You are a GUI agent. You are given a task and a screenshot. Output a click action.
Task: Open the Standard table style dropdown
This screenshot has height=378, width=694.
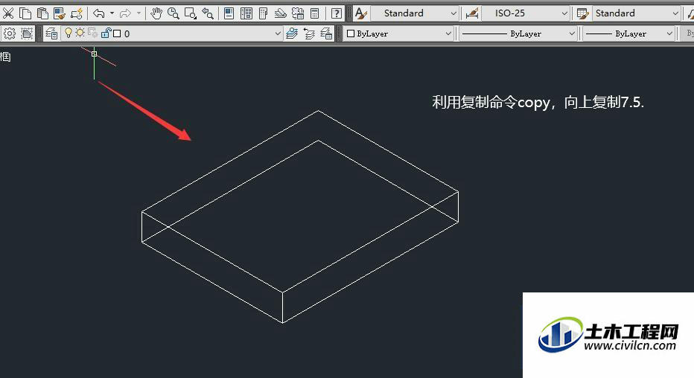[637, 13]
